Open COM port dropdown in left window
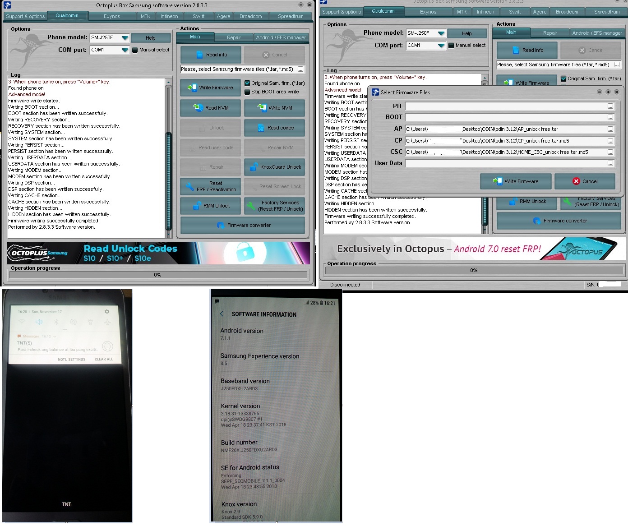This screenshot has height=526, width=628. click(x=125, y=50)
